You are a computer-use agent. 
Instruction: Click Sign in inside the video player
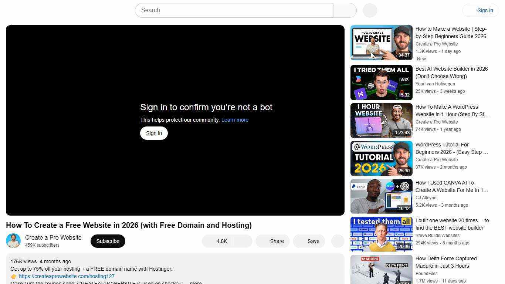click(154, 133)
